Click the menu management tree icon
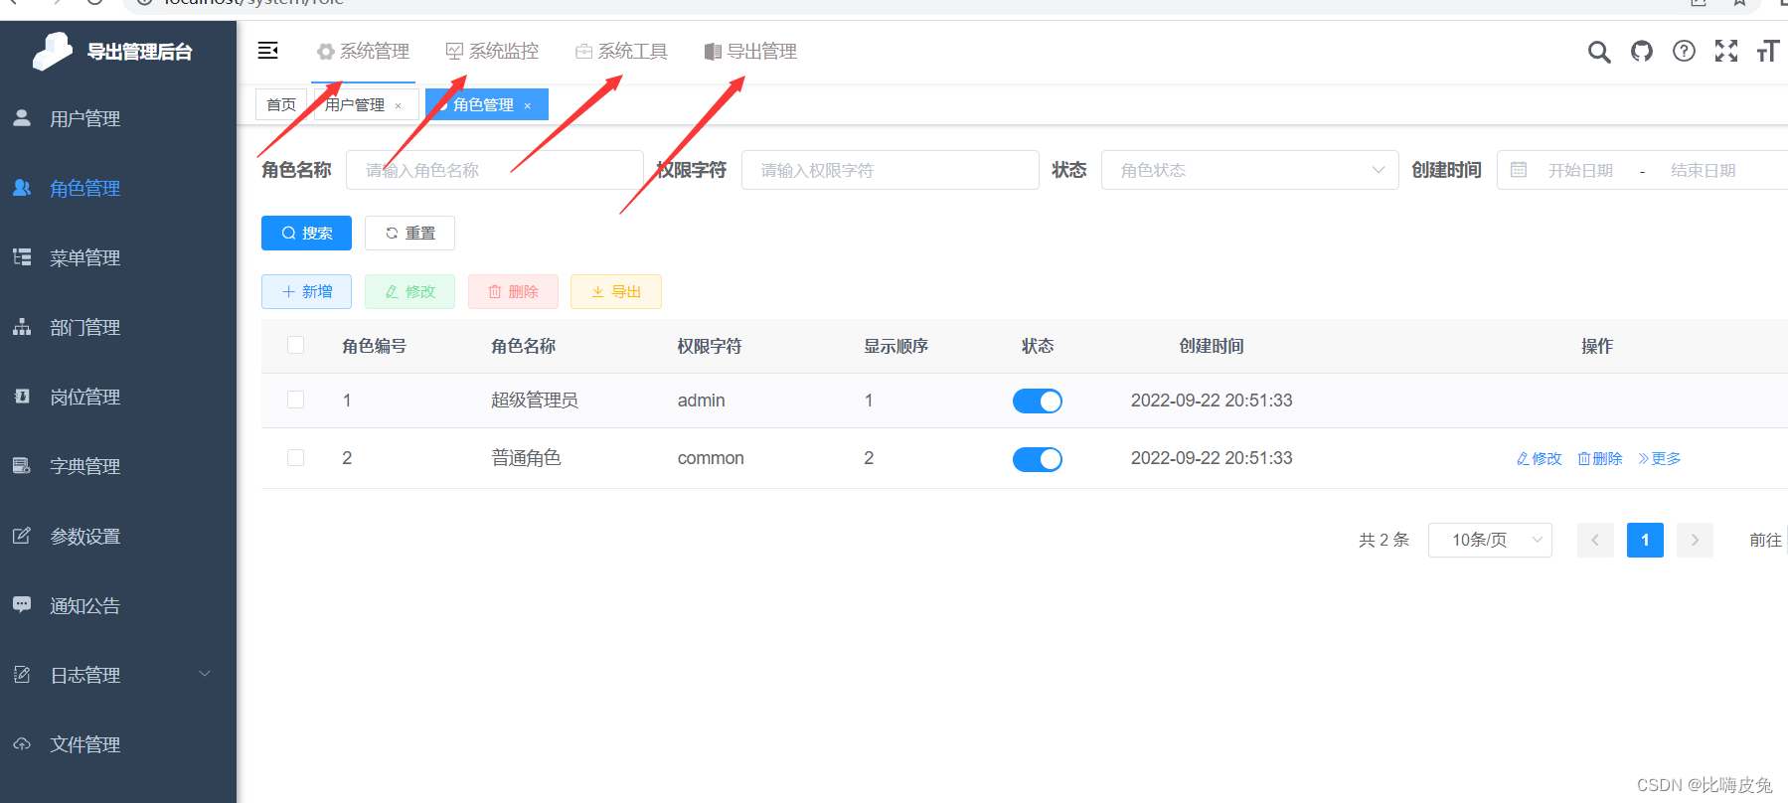1788x803 pixels. point(22,257)
